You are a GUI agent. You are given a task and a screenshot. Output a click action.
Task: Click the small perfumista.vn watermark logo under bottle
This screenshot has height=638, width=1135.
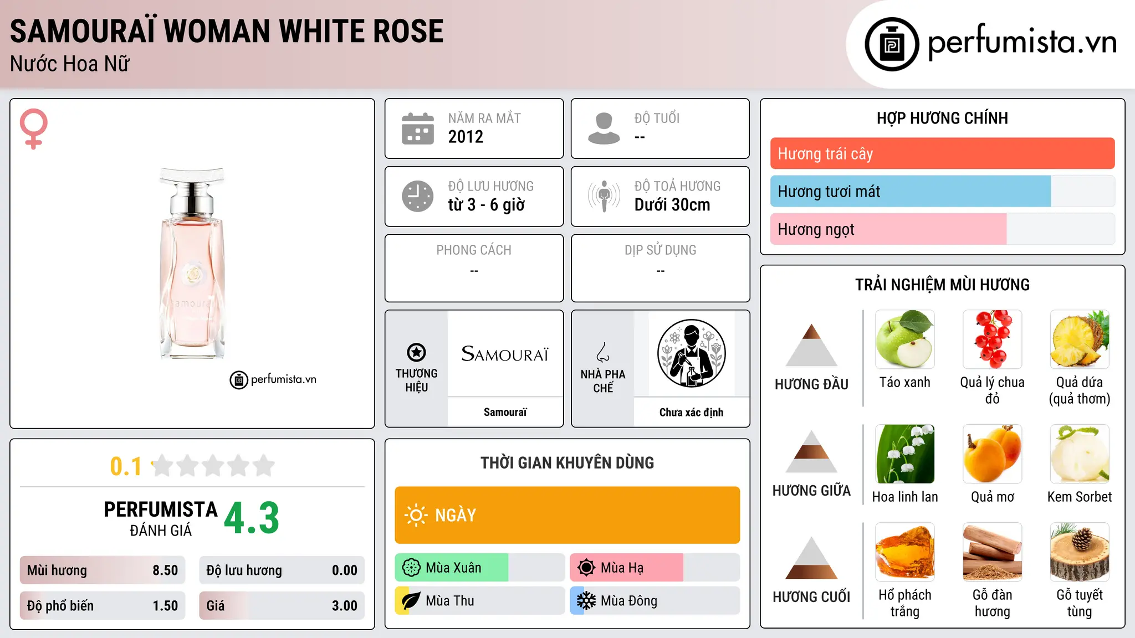point(273,380)
